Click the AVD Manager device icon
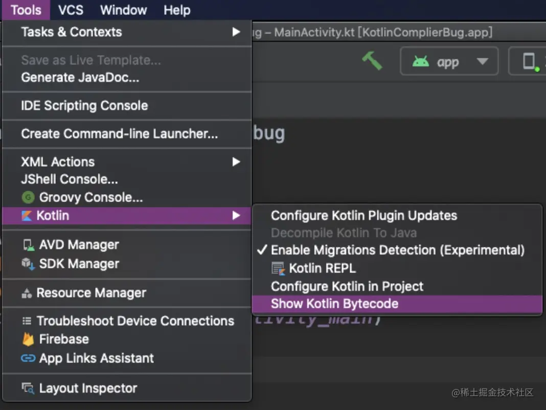This screenshot has width=546, height=410. pyautogui.click(x=28, y=245)
